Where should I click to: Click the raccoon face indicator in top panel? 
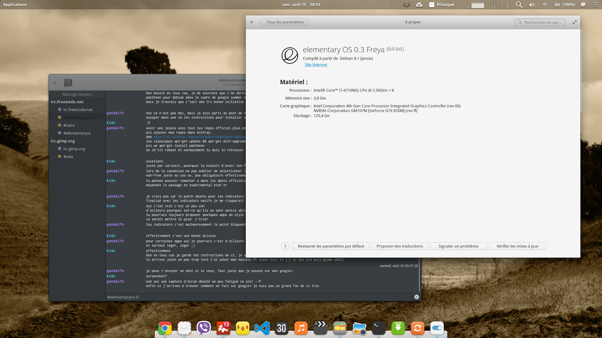tap(406, 5)
